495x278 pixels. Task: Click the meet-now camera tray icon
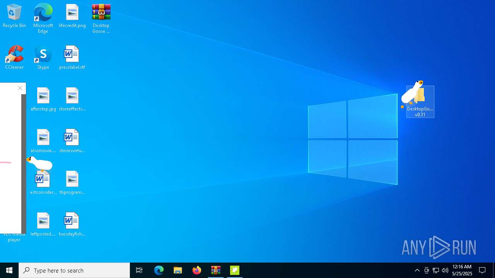click(x=427, y=270)
